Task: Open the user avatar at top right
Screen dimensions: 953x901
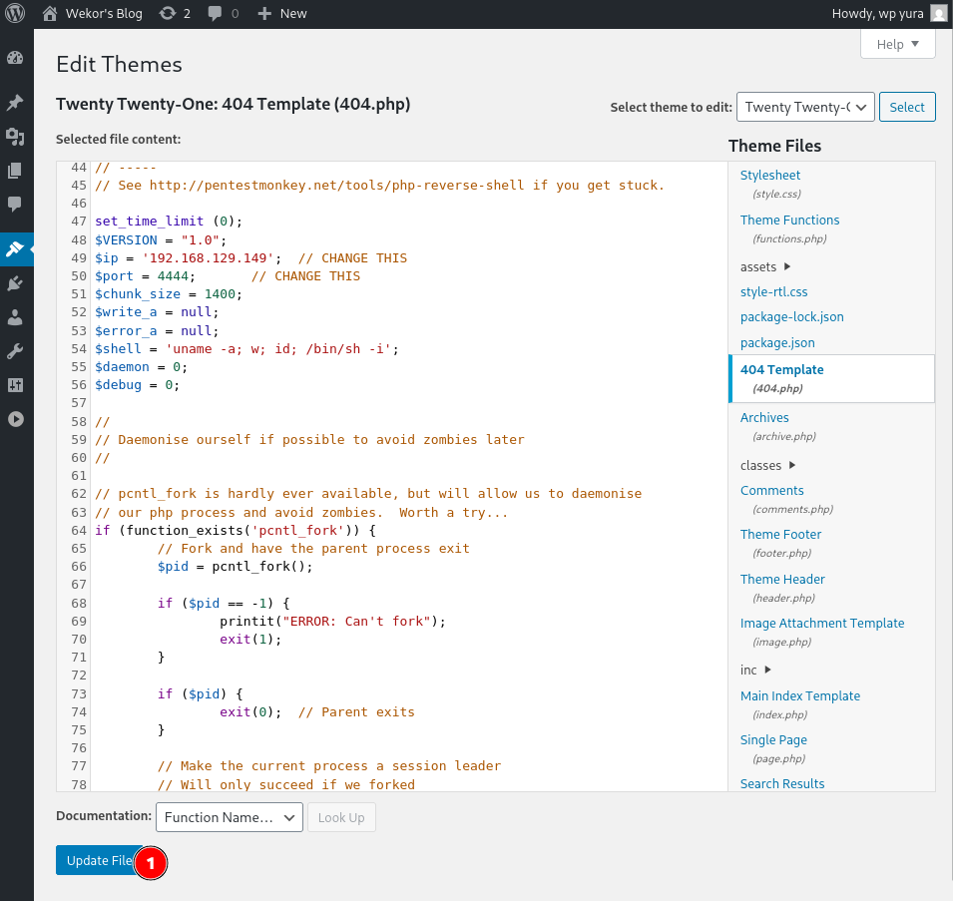Action: [x=939, y=13]
